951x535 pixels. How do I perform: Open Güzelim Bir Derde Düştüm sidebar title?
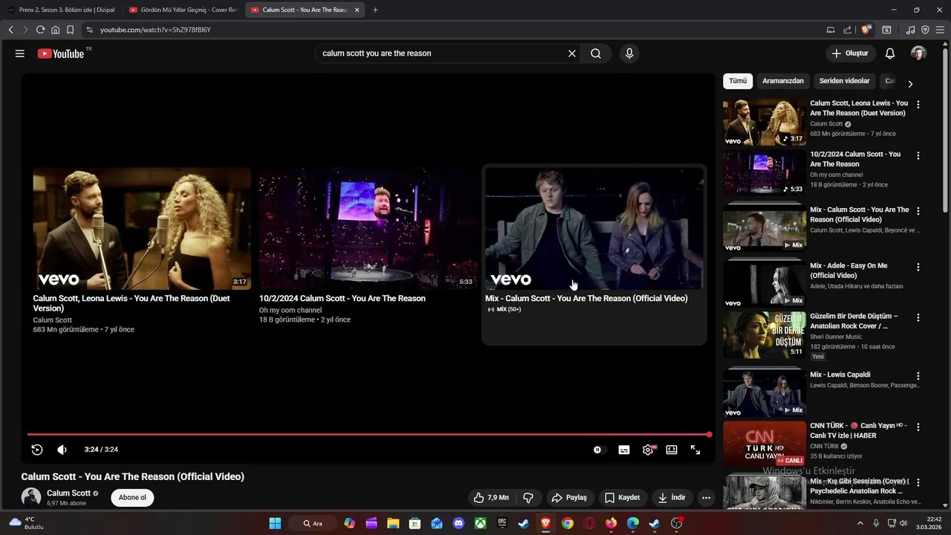pyautogui.click(x=854, y=321)
